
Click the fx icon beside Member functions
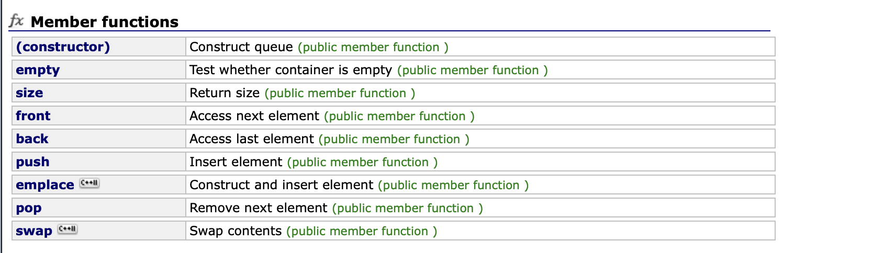[x=16, y=21]
